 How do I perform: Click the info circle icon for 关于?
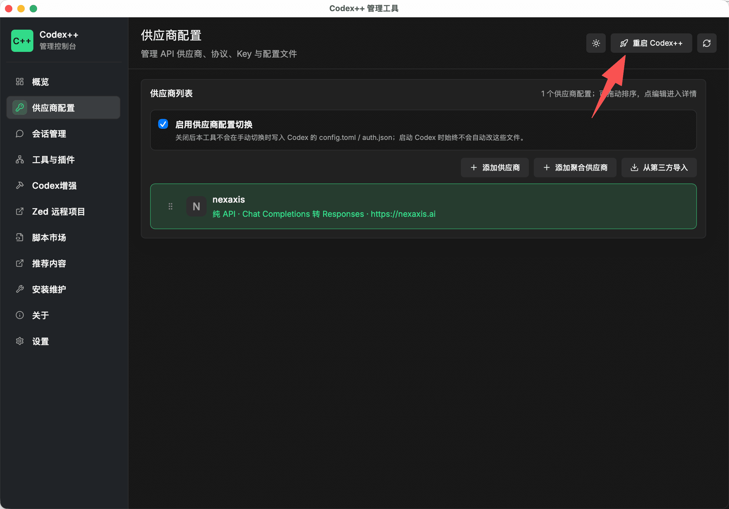[20, 315]
